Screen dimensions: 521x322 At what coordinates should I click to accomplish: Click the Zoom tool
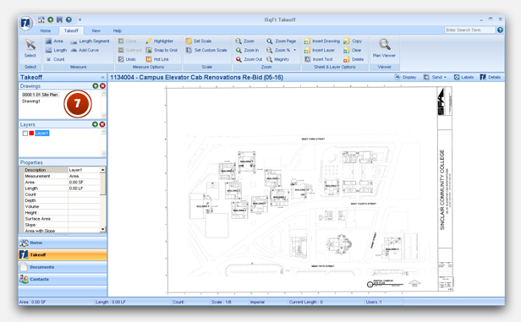click(x=245, y=41)
